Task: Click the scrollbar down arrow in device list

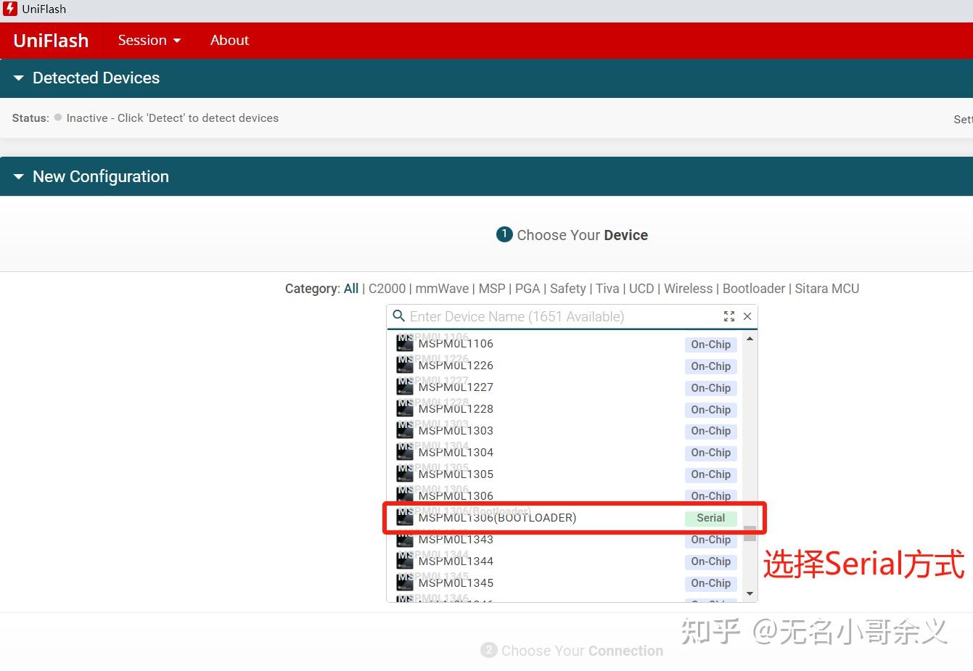Action: click(750, 594)
